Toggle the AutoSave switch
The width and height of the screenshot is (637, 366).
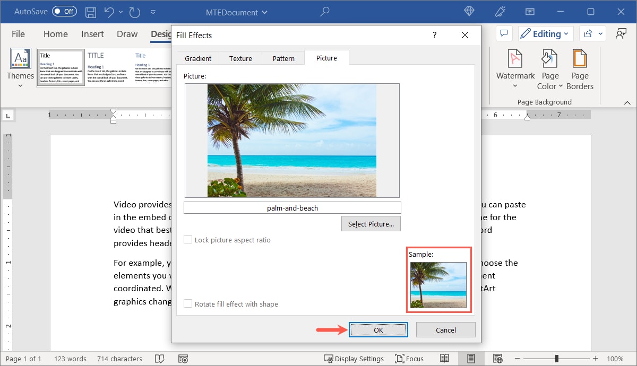tap(64, 12)
